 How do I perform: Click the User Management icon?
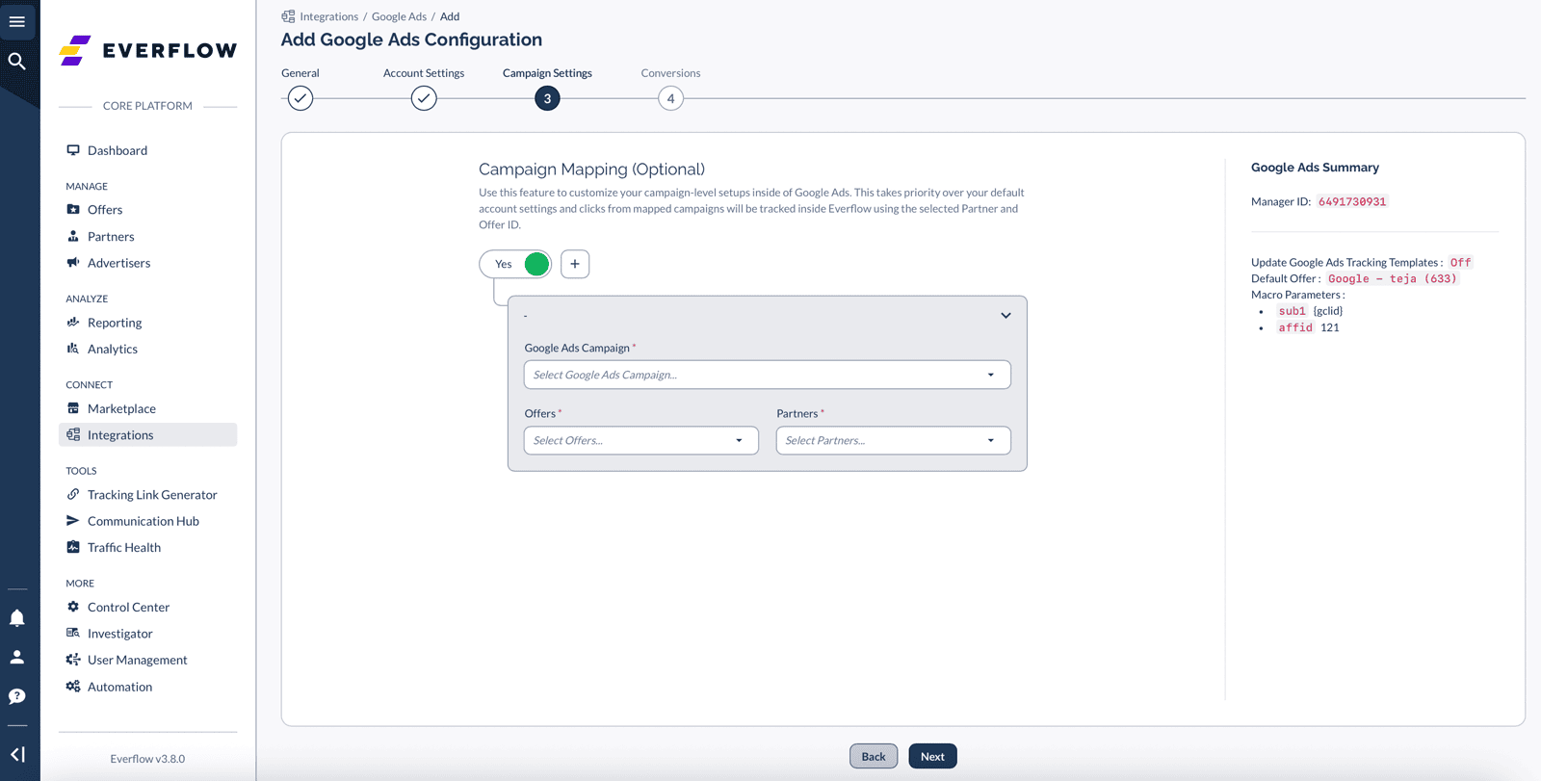click(73, 660)
